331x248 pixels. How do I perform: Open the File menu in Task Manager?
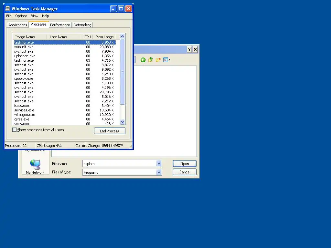click(x=9, y=16)
